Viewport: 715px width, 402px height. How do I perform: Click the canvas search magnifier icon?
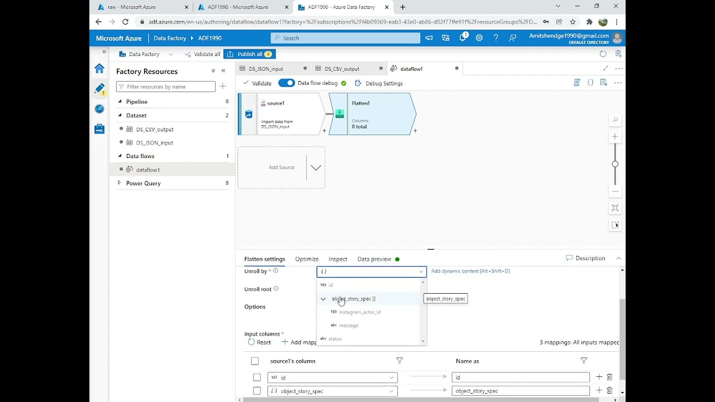point(615,120)
